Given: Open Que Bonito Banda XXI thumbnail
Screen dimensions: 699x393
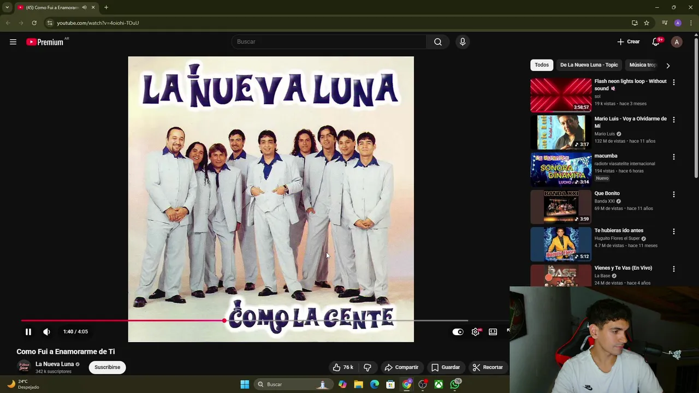Looking at the screenshot, I should pos(561,207).
